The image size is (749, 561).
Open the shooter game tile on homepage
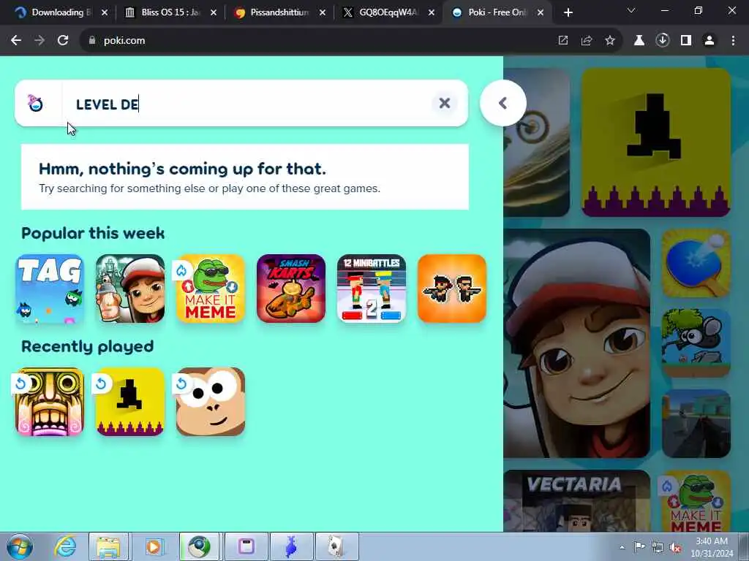(696, 424)
